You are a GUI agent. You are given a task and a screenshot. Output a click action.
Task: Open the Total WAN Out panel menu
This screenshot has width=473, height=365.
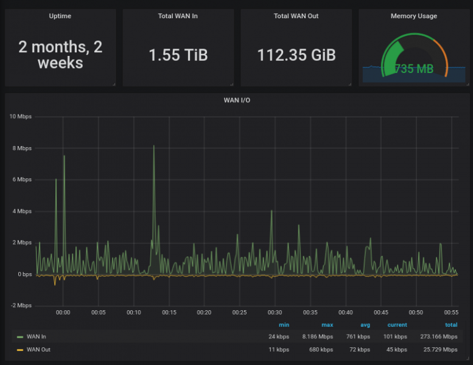pos(296,16)
